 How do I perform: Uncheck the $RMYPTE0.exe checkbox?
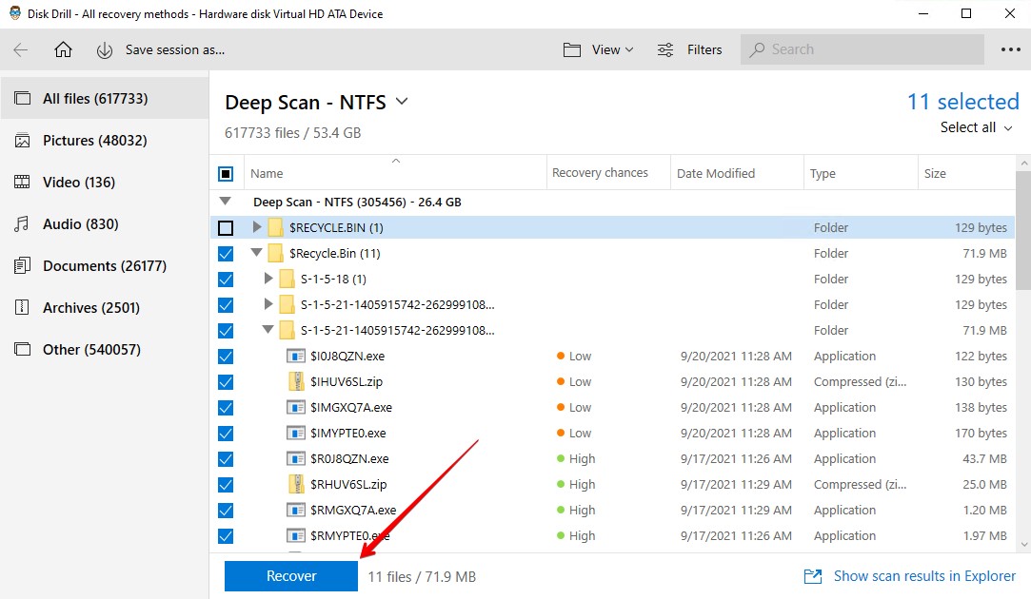tap(226, 536)
